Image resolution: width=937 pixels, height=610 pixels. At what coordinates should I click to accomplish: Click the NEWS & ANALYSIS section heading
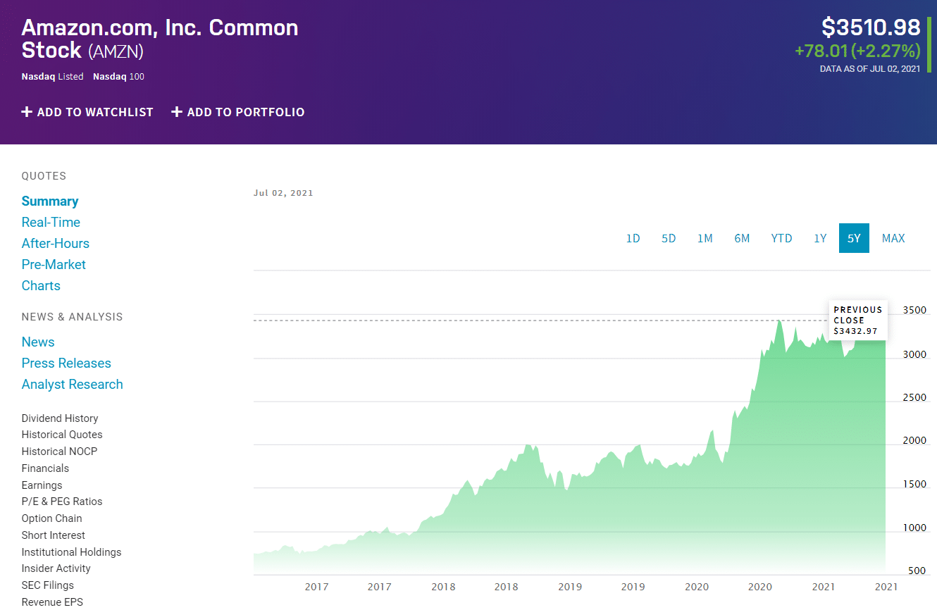[x=73, y=317]
